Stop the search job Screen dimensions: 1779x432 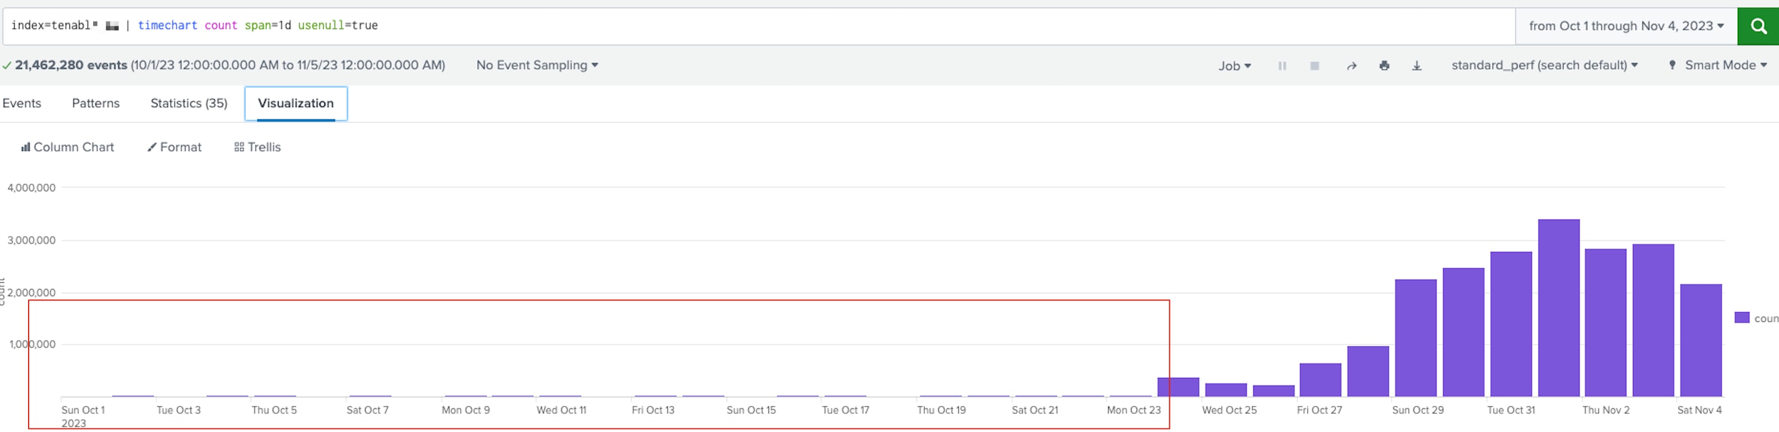point(1314,66)
